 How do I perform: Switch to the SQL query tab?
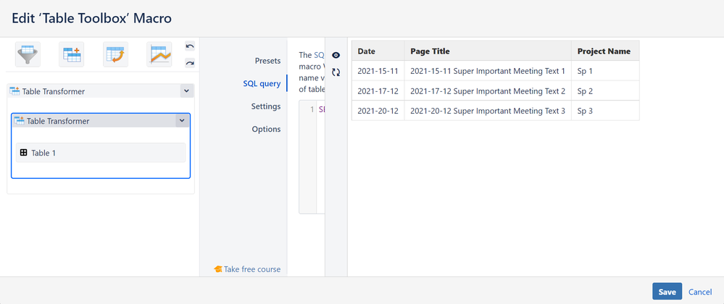[262, 83]
